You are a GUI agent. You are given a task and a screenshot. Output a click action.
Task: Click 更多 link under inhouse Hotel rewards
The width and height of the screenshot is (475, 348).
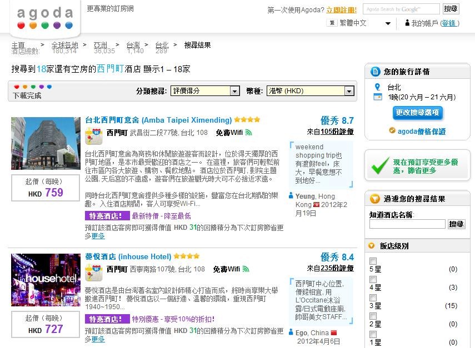[98, 339]
